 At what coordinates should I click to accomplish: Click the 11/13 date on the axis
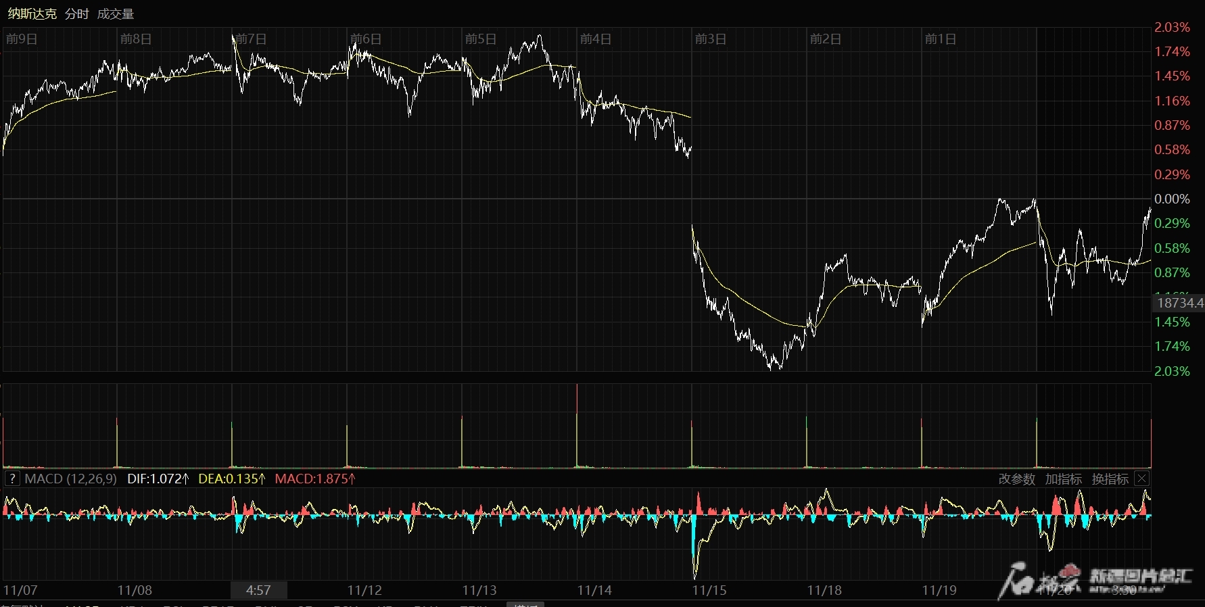point(479,590)
